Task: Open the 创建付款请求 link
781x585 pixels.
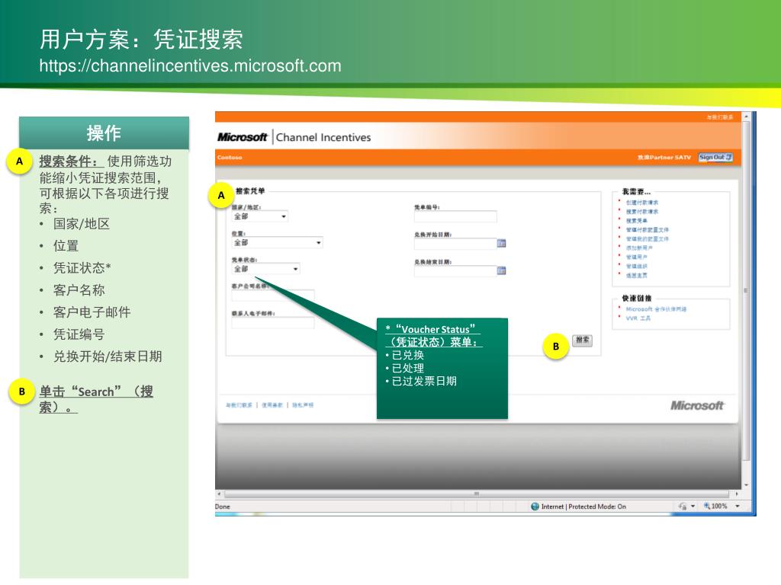Action: [x=642, y=203]
